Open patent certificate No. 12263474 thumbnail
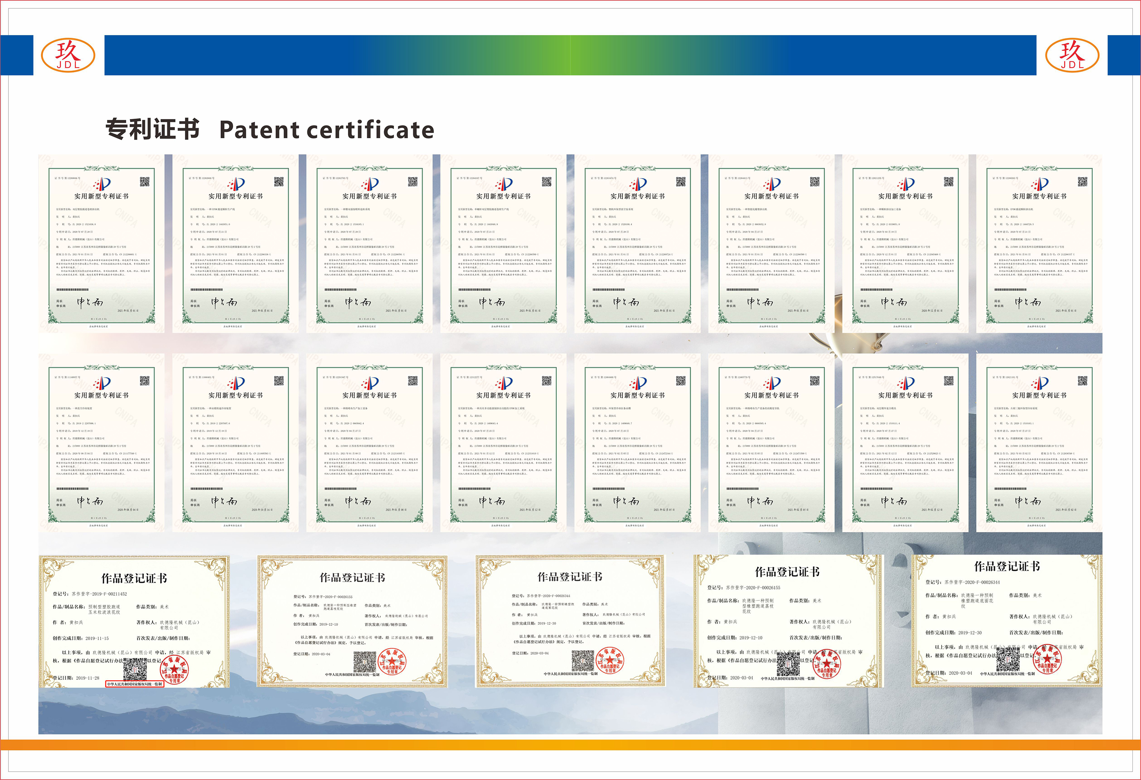The width and height of the screenshot is (1141, 780). coord(637,244)
